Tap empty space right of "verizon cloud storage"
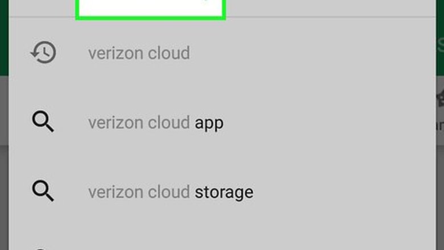The width and height of the screenshot is (444, 250). [x=342, y=192]
